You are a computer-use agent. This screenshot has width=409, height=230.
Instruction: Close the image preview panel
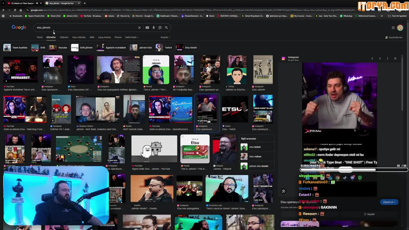[395, 58]
